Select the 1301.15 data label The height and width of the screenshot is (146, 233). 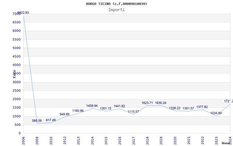[106, 108]
